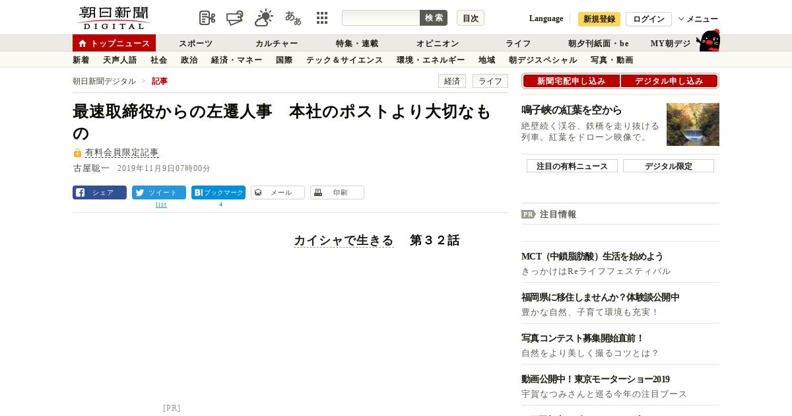This screenshot has width=792, height=416.
Task: Open the 目次 table of contents
Action: pos(471,18)
